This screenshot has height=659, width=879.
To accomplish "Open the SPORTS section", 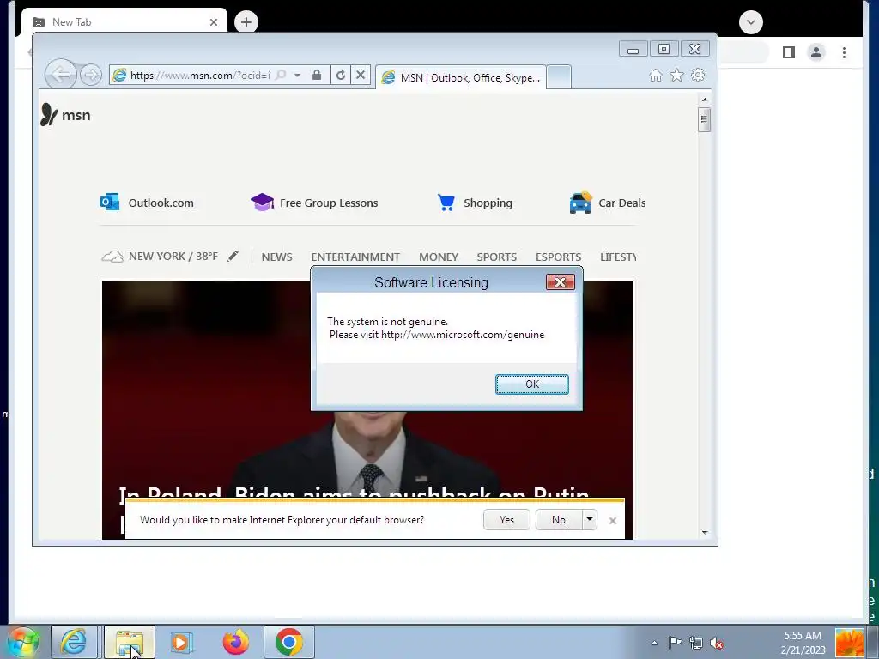I will point(497,257).
